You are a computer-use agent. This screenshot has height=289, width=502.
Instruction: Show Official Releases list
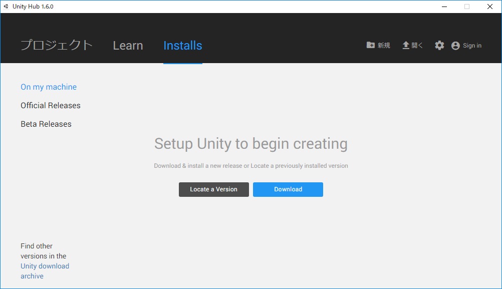point(51,106)
